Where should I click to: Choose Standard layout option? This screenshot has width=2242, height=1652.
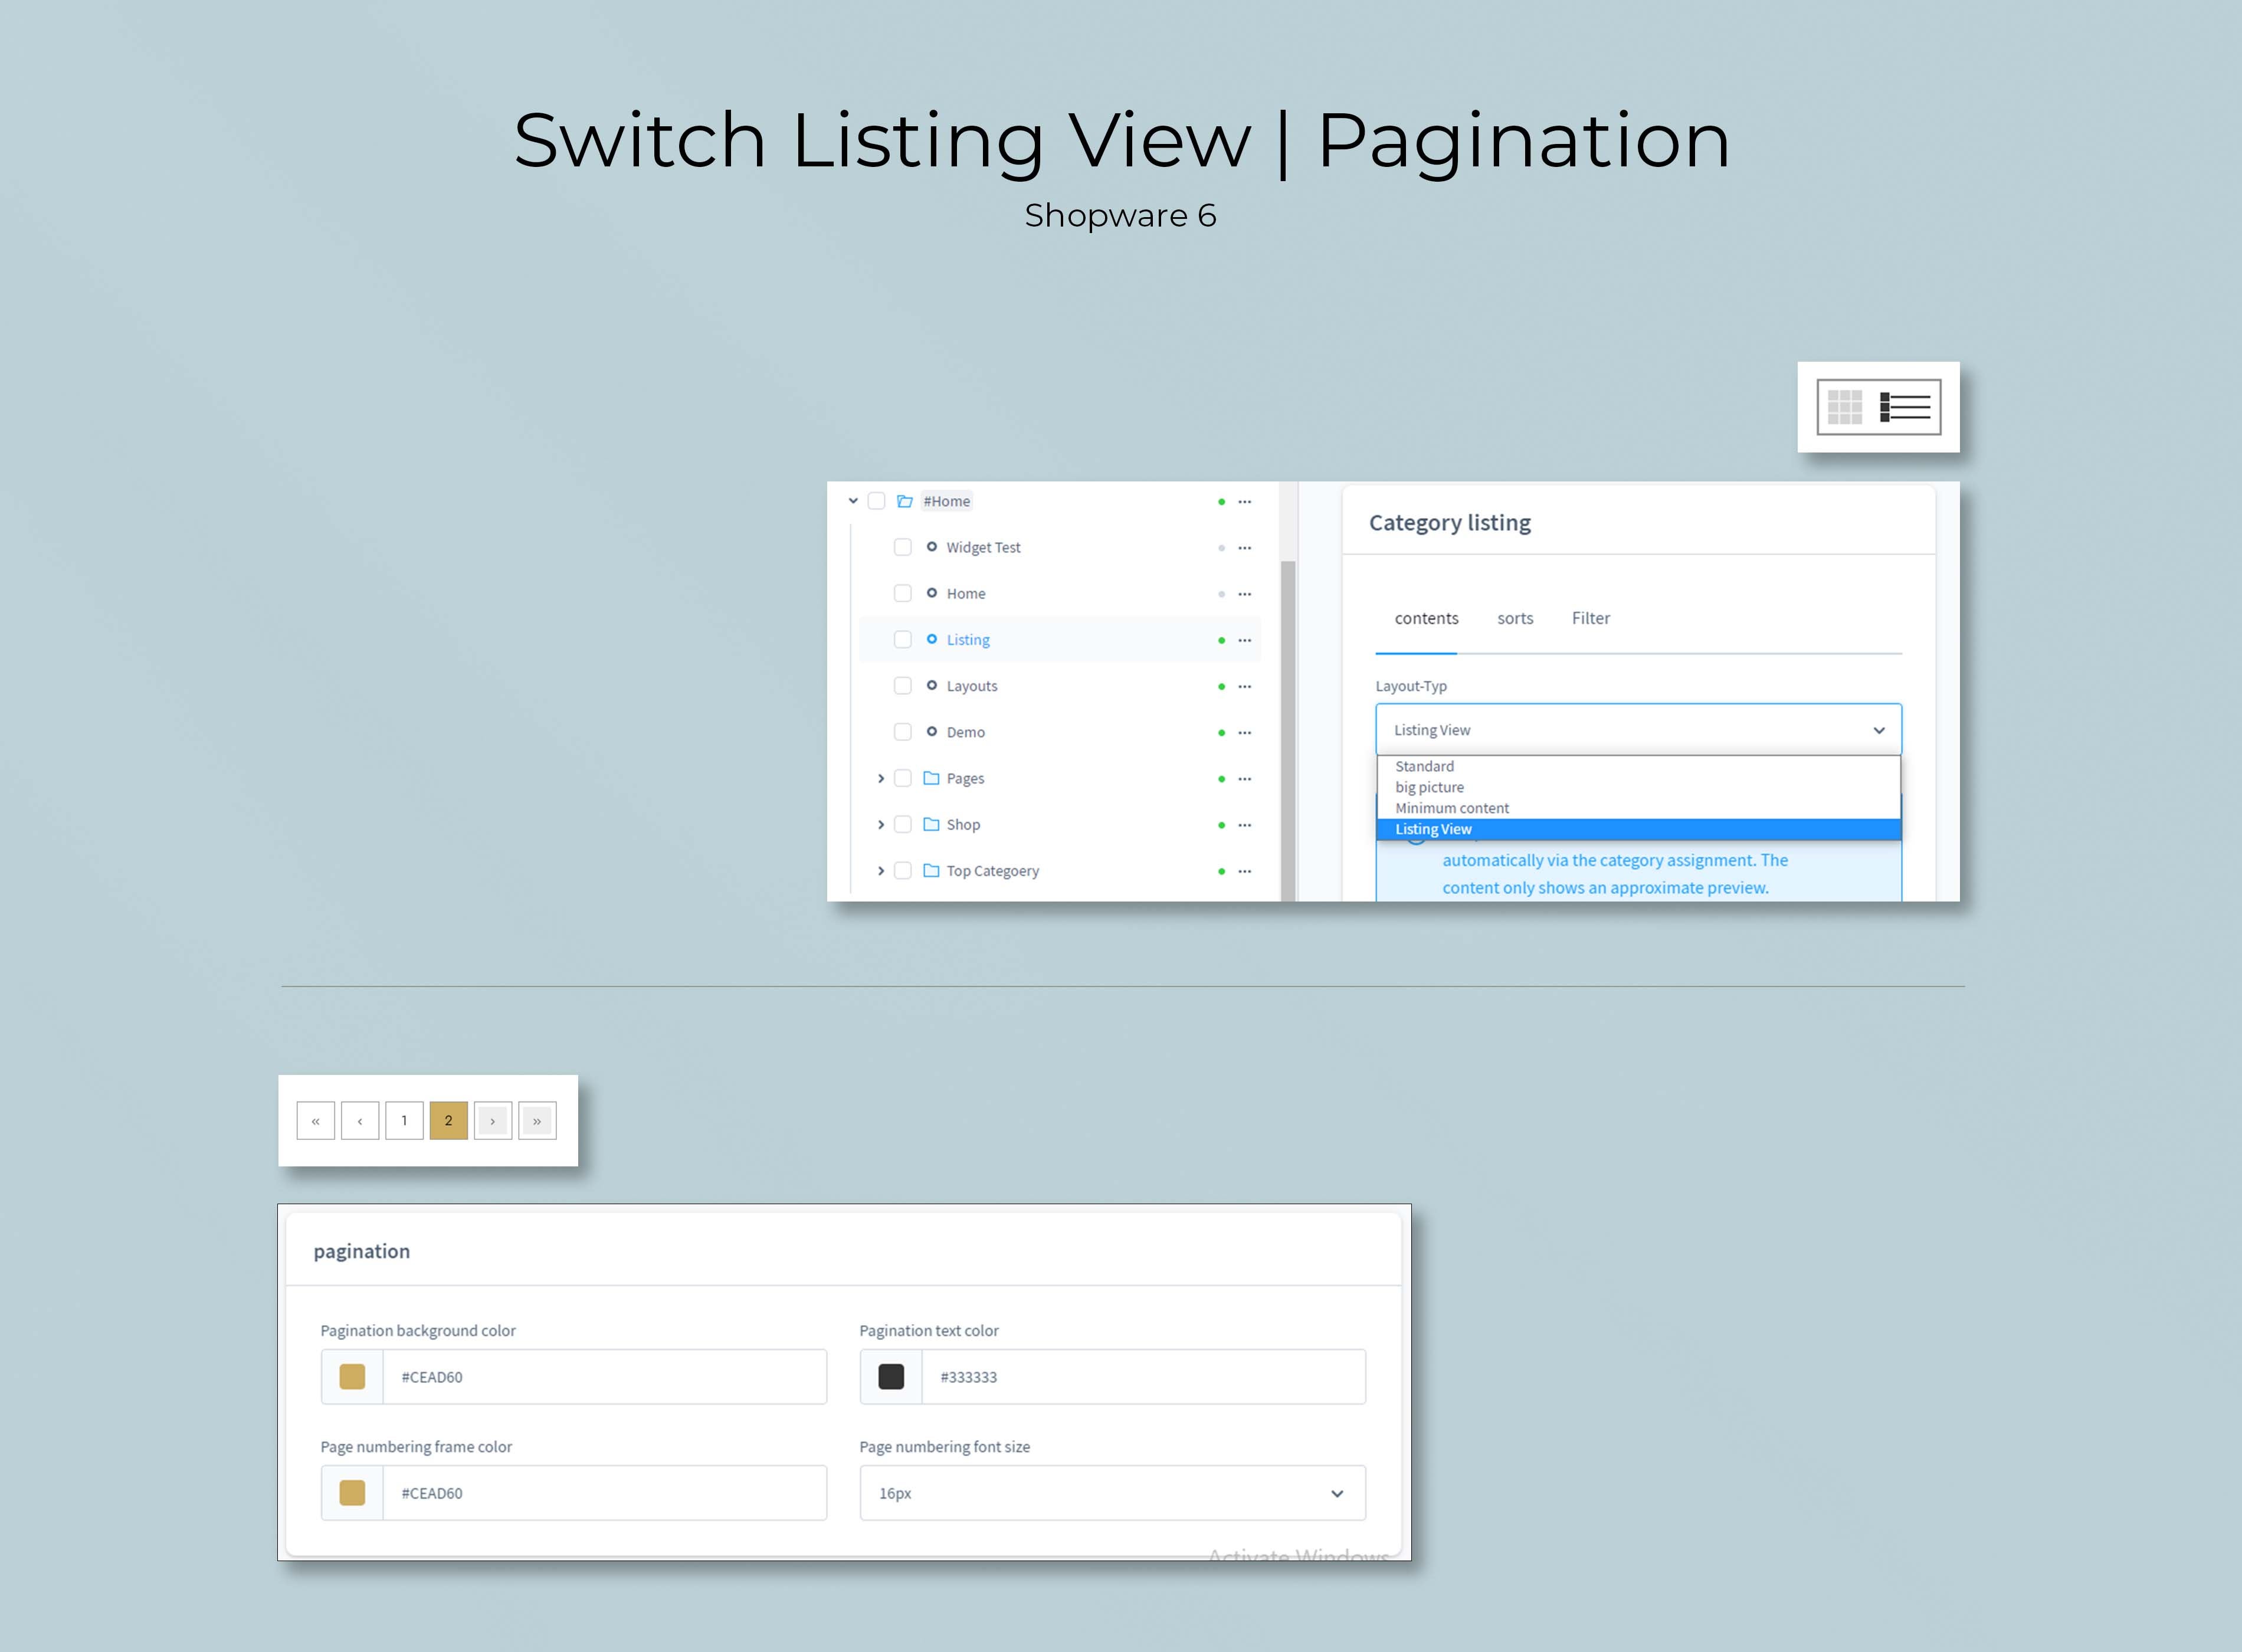1638,766
